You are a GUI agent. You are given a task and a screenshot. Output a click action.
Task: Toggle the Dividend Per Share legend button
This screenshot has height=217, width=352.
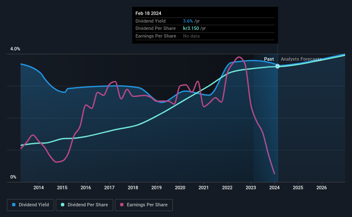pos(84,205)
